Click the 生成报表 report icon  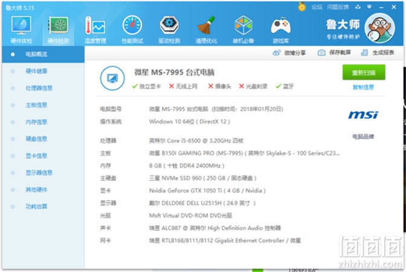[364, 53]
